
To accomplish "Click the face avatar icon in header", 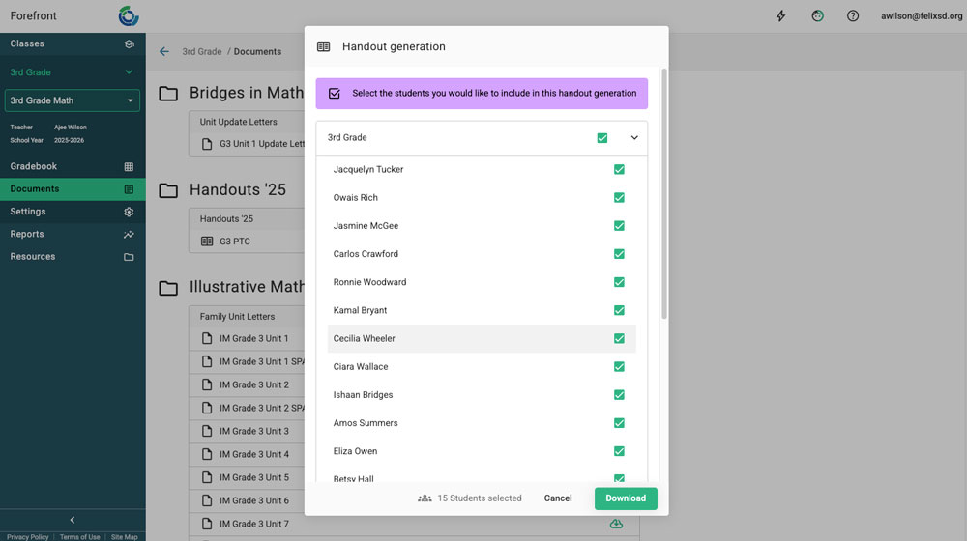I will pos(817,16).
